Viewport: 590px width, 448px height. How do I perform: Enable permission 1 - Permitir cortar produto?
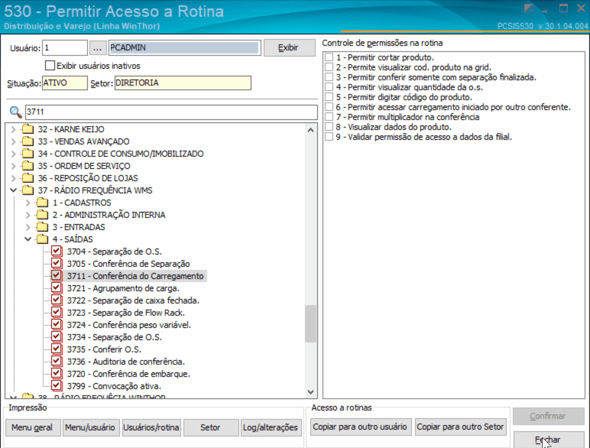[x=329, y=57]
